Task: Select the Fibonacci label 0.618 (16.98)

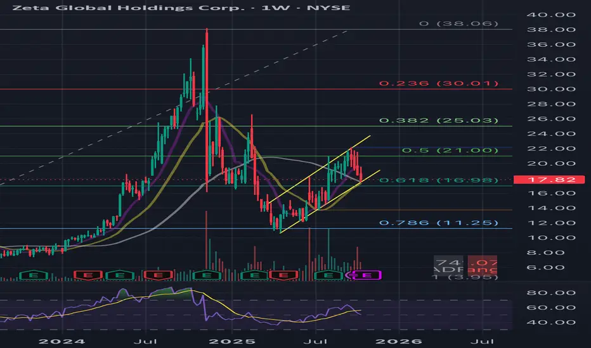Action: point(439,180)
